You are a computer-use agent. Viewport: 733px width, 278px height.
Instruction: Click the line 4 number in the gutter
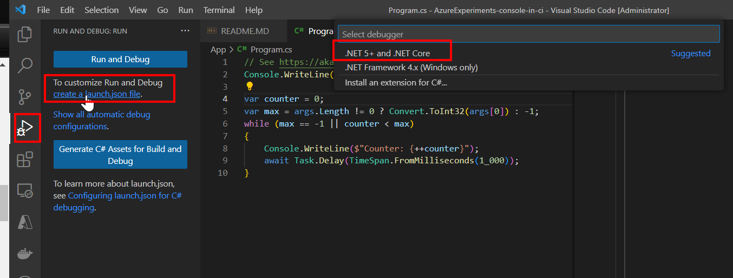[225, 99]
